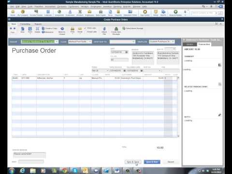Select the Vendor tab in the side panel

(x=190, y=44)
